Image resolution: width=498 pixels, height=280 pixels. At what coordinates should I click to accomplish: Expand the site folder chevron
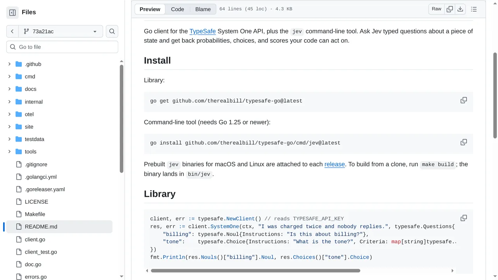tap(9, 127)
